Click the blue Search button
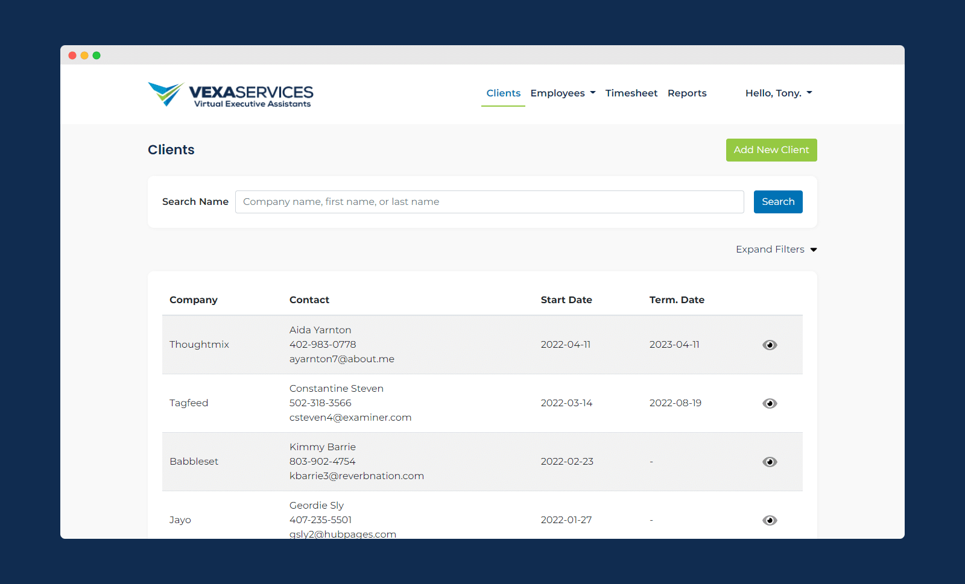965x584 pixels. click(x=778, y=202)
